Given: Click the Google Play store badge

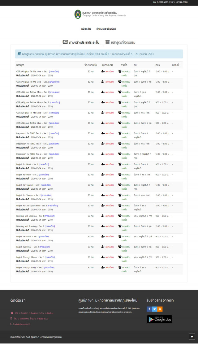Looking at the screenshot, I should pyautogui.click(x=160, y=319).
